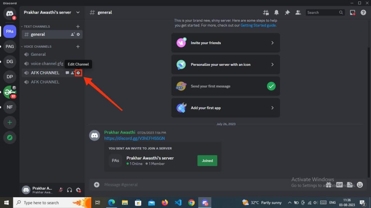This screenshot has width=371, height=208.
Task: Click Add a Server plus button
Action: (10, 122)
